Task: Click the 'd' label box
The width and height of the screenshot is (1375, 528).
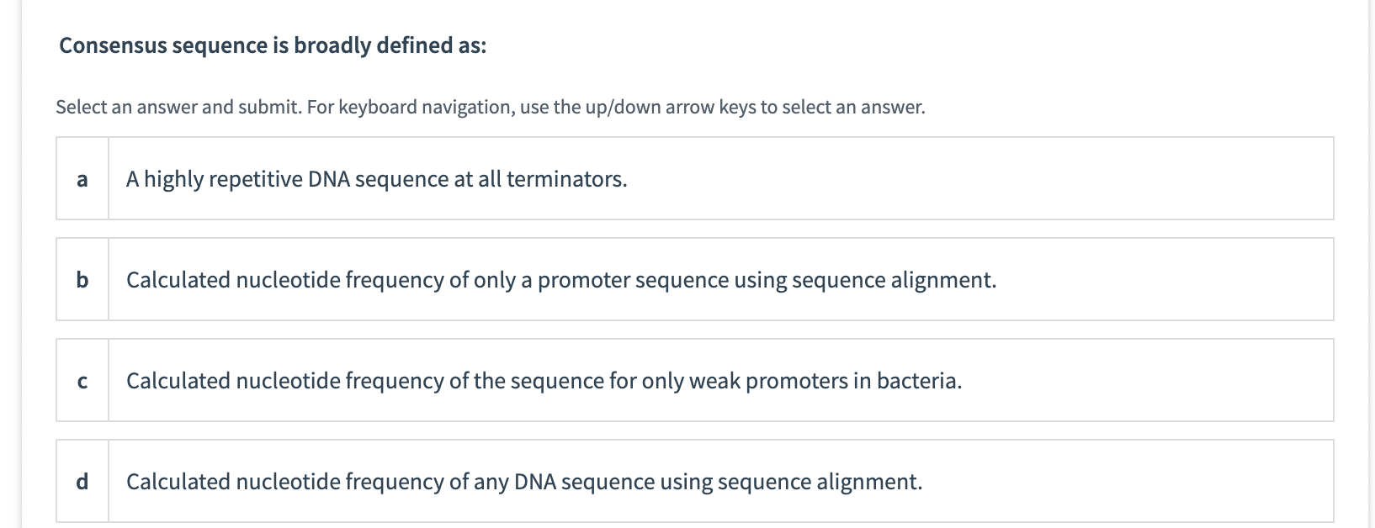Action: [x=82, y=482]
